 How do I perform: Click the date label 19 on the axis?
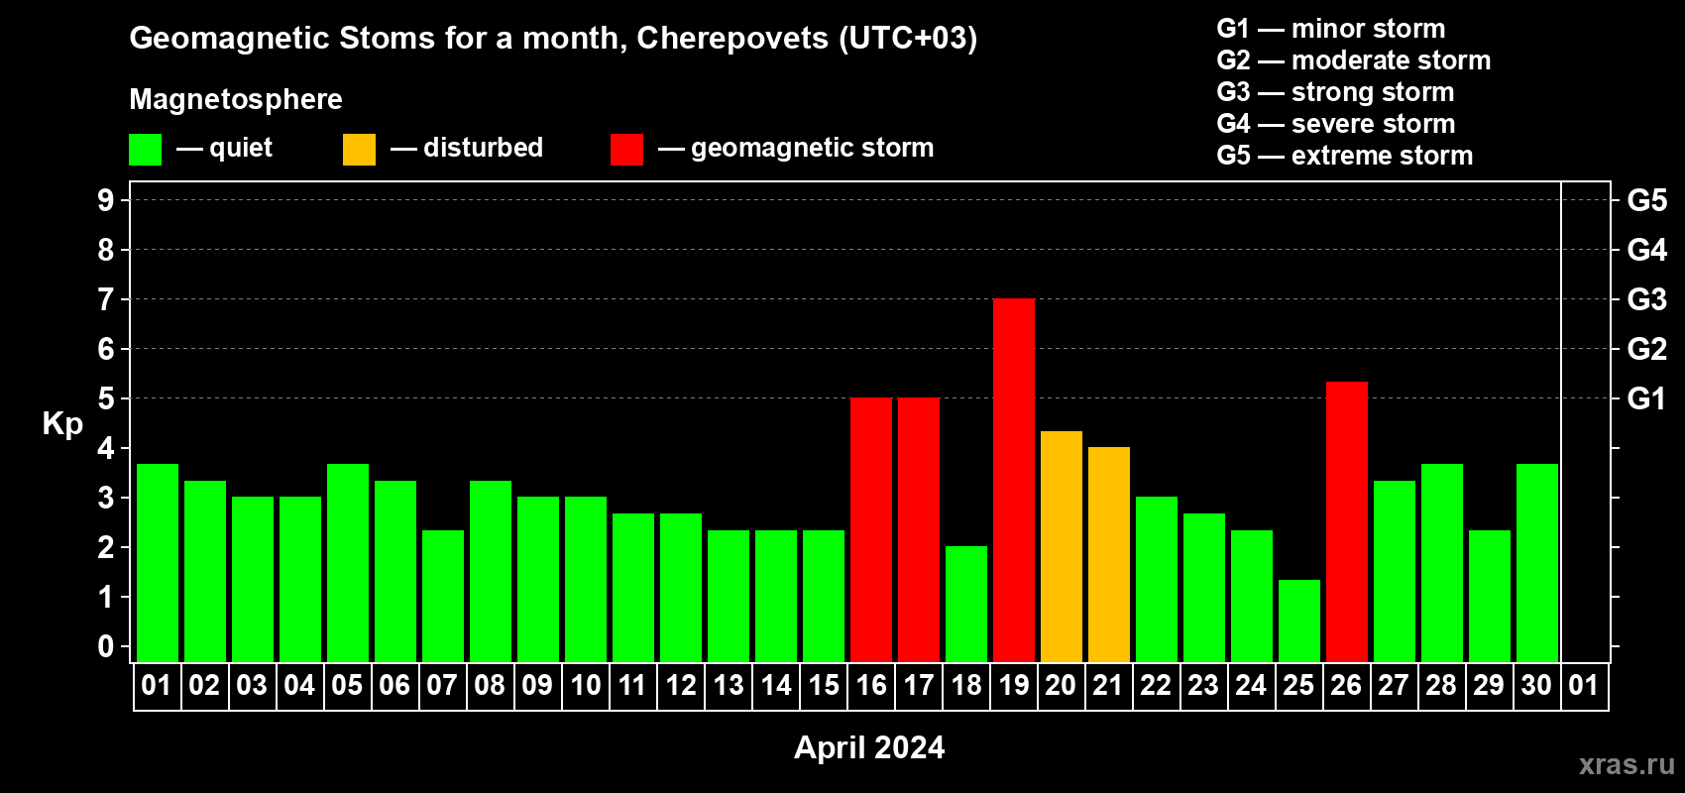pos(1014,686)
